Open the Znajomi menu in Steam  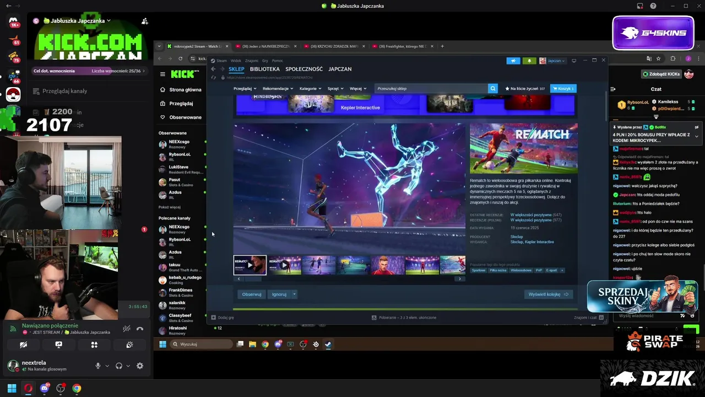coord(252,61)
